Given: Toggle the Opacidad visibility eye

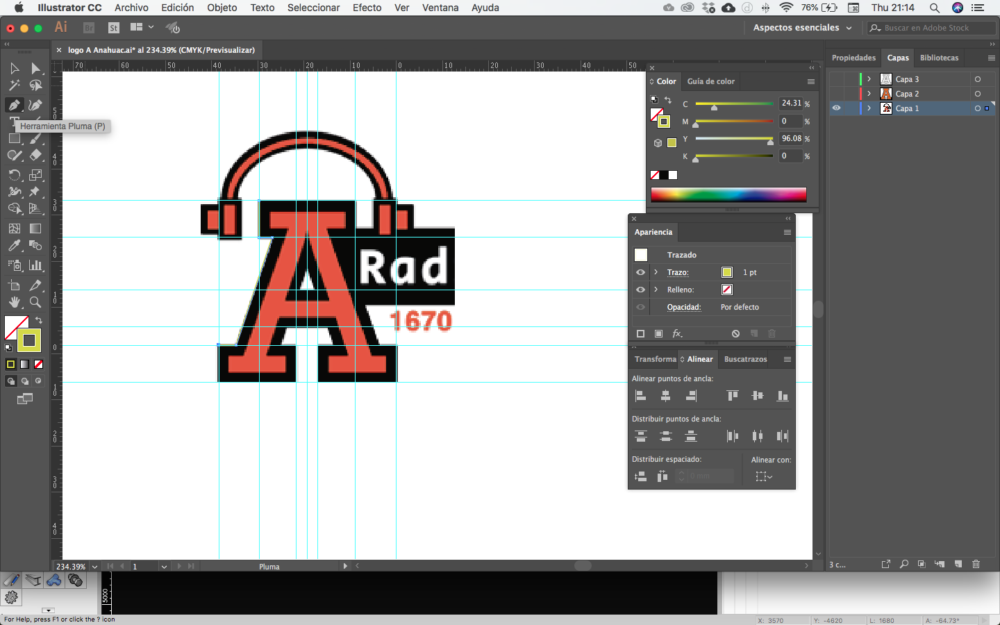Looking at the screenshot, I should click(x=640, y=307).
